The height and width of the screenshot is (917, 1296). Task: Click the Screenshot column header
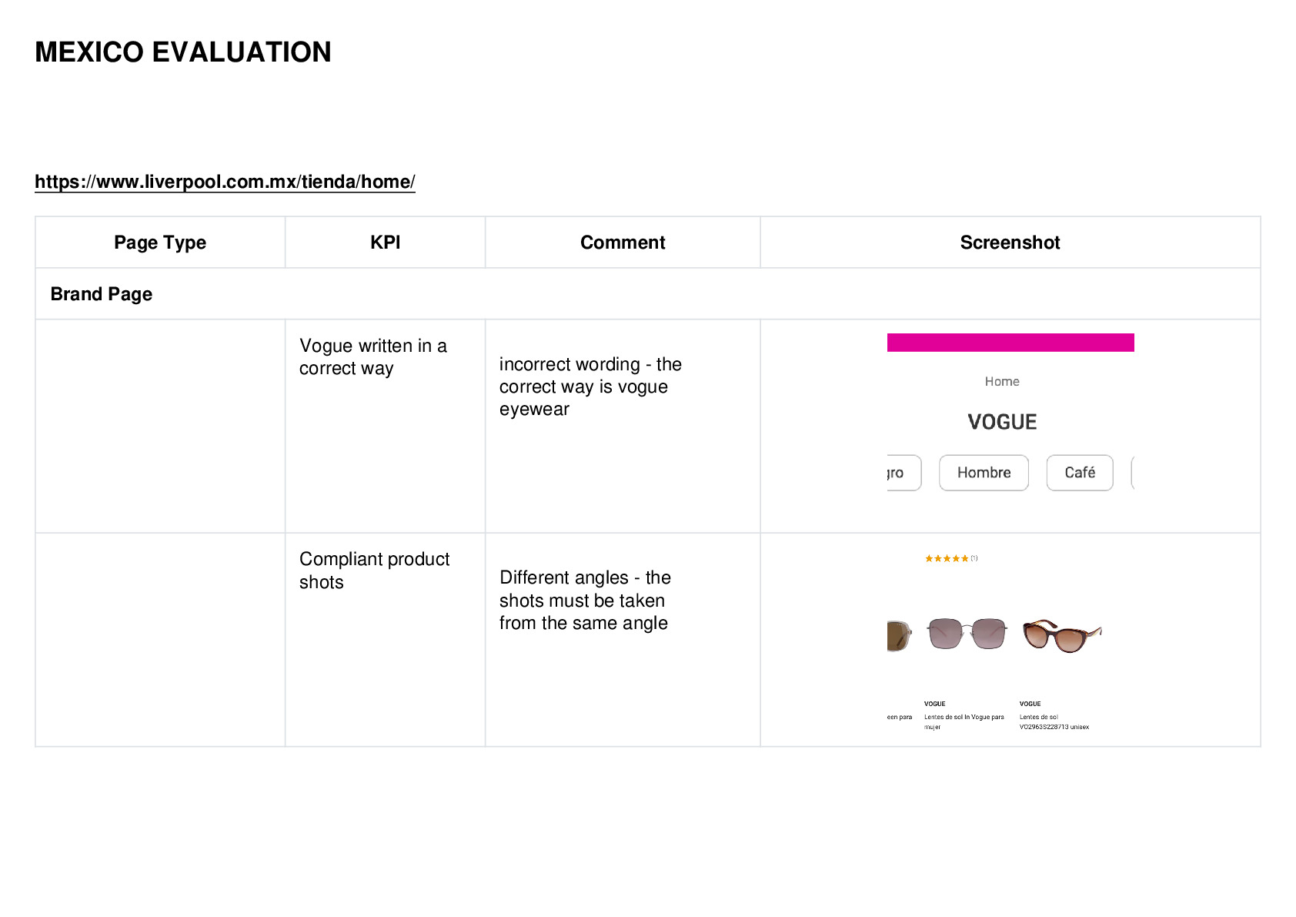pyautogui.click(x=1010, y=243)
